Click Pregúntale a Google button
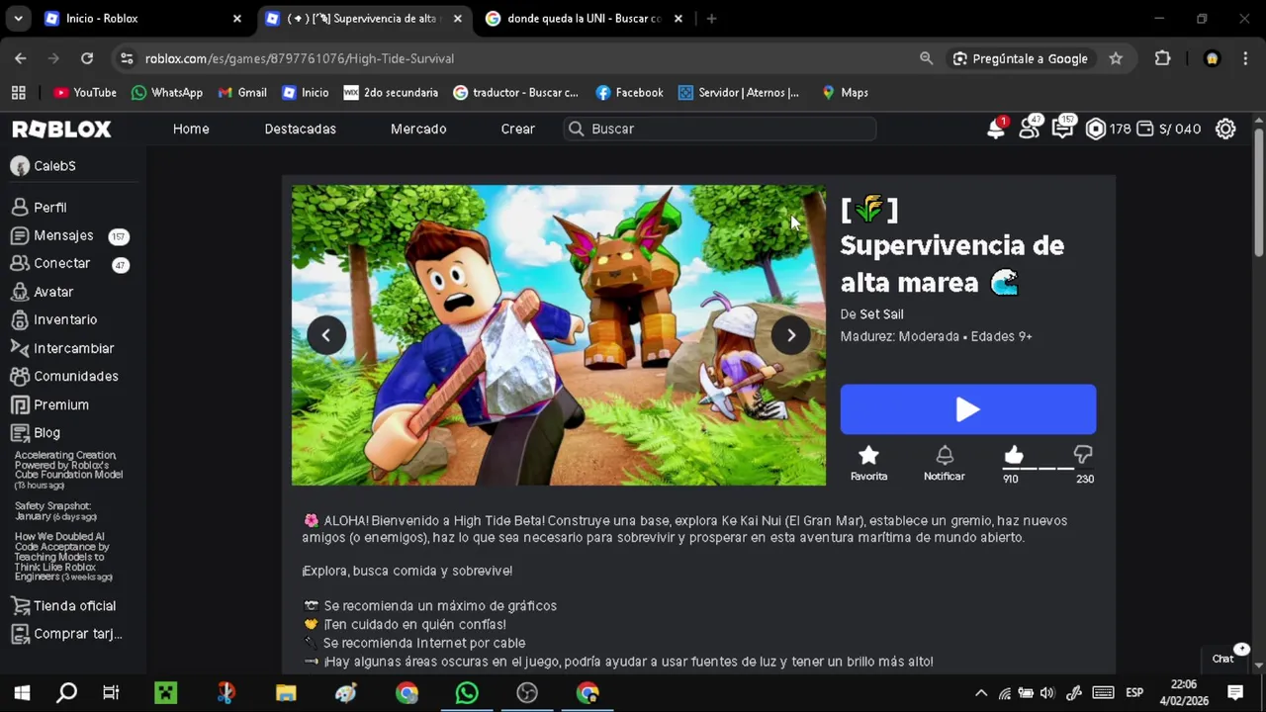The height and width of the screenshot is (712, 1266). coord(1020,58)
